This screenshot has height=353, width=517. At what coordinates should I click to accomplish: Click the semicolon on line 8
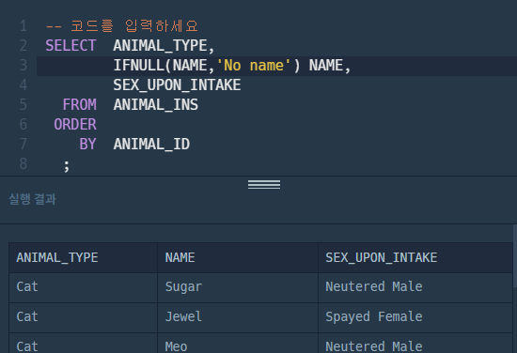coord(67,165)
